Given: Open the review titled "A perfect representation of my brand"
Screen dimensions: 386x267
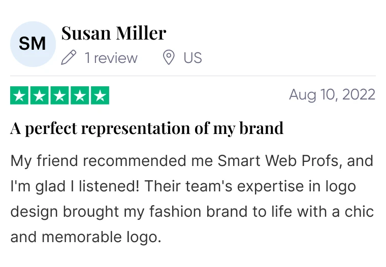Looking at the screenshot, I should [x=147, y=128].
